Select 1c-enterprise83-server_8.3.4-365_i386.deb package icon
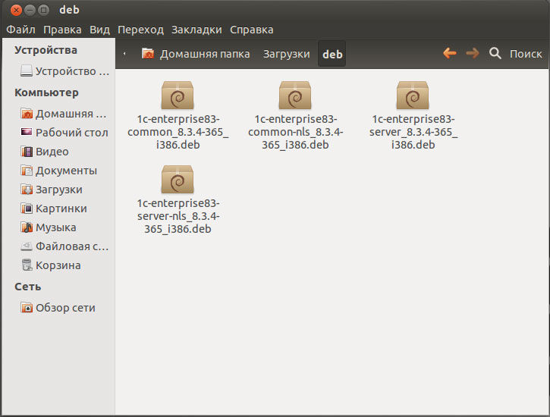550x417 pixels. [413, 96]
